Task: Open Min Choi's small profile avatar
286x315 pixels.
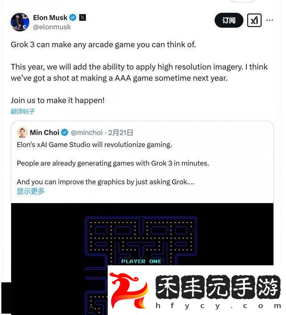Action: click(22, 132)
